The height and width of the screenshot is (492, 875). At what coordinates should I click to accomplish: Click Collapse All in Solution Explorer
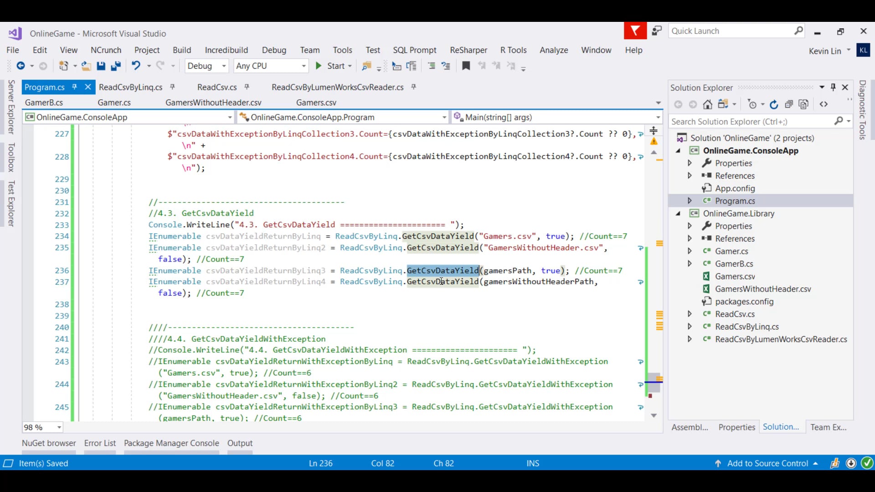[x=789, y=104]
